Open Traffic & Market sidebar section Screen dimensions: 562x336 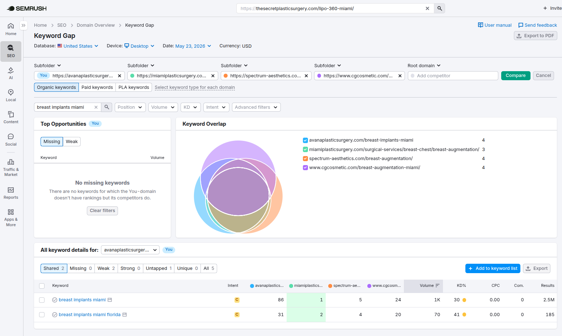pos(11,167)
